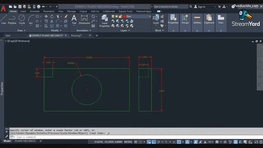This screenshot has width=263, height=148.
Task: Toggle MODEL space button in status bar
Action: tap(128, 142)
